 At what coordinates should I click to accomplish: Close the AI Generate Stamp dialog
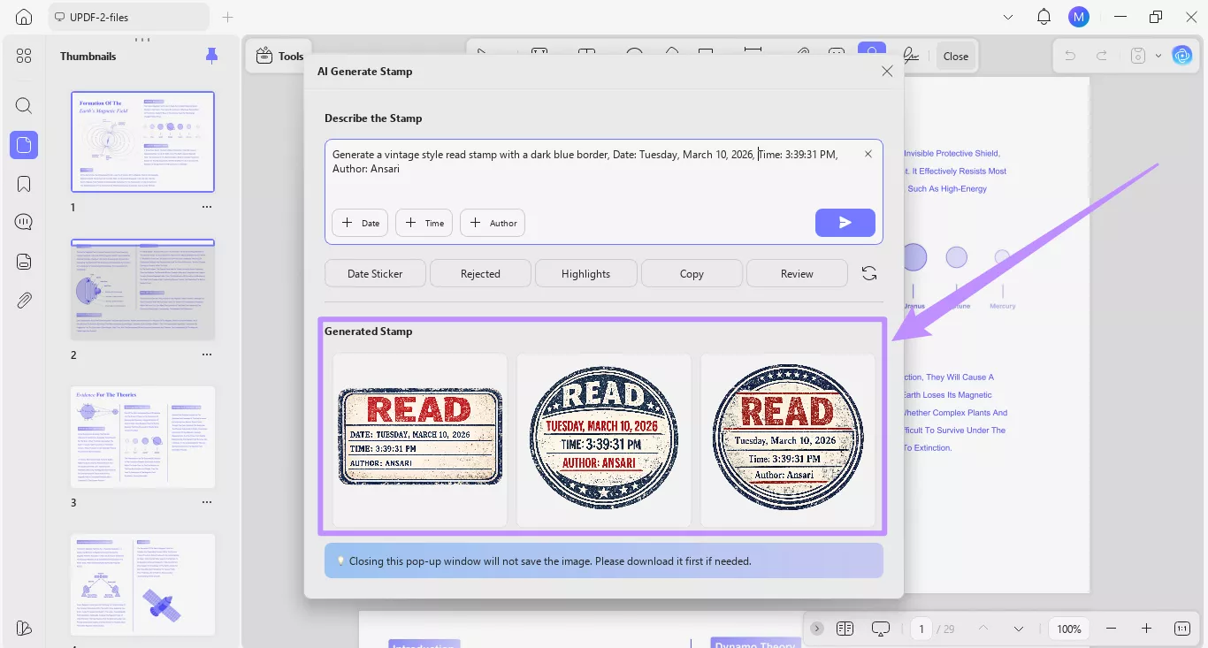click(887, 71)
